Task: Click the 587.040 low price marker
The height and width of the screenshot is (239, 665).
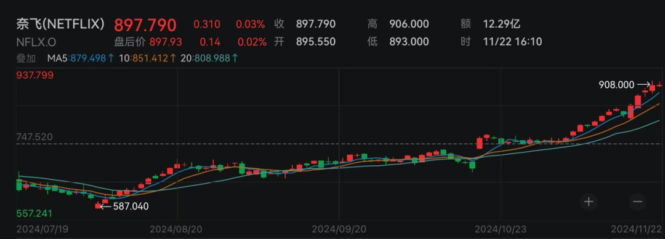Action: tap(131, 206)
